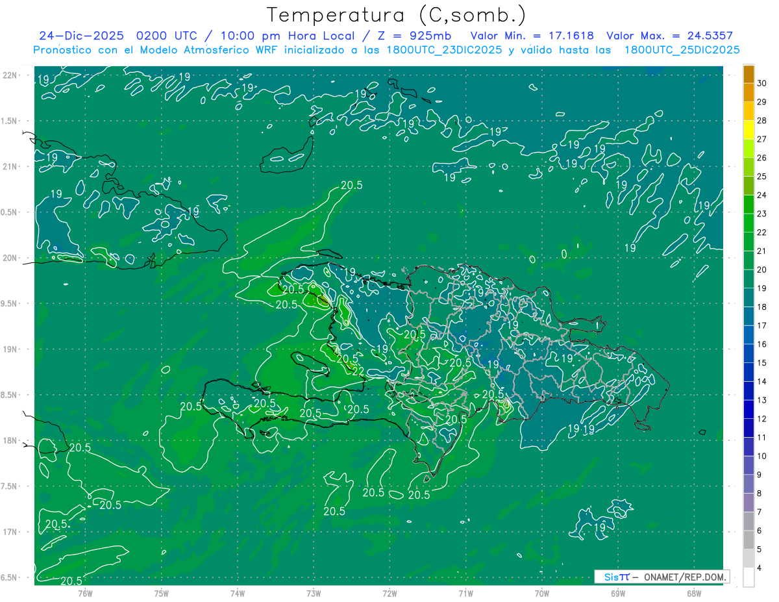Select the "20" label on the color legend

[761, 270]
